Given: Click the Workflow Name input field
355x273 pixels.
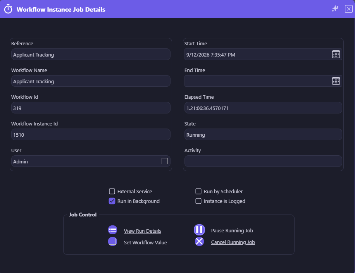Looking at the screenshot, I should [91, 81].
